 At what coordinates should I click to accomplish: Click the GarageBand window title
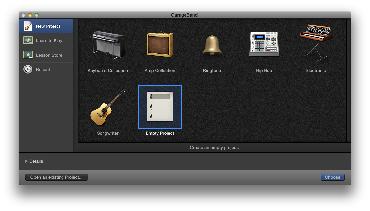pos(184,15)
